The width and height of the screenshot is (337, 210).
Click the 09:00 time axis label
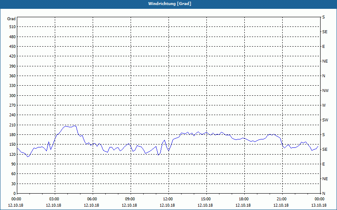(130, 199)
